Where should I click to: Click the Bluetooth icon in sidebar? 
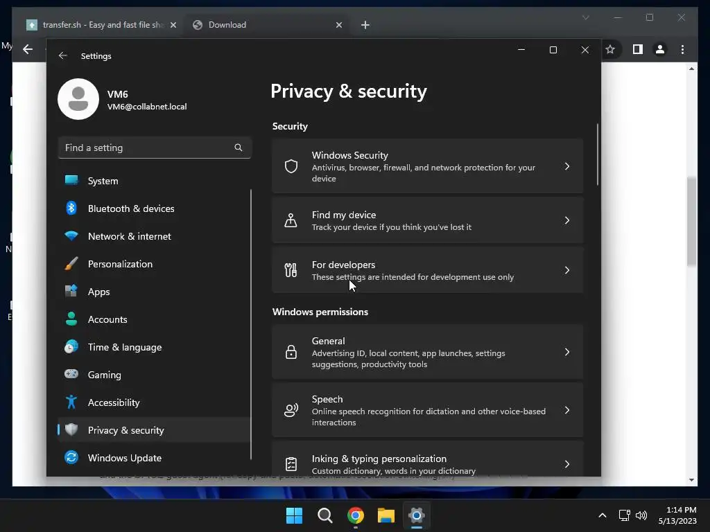(71, 208)
